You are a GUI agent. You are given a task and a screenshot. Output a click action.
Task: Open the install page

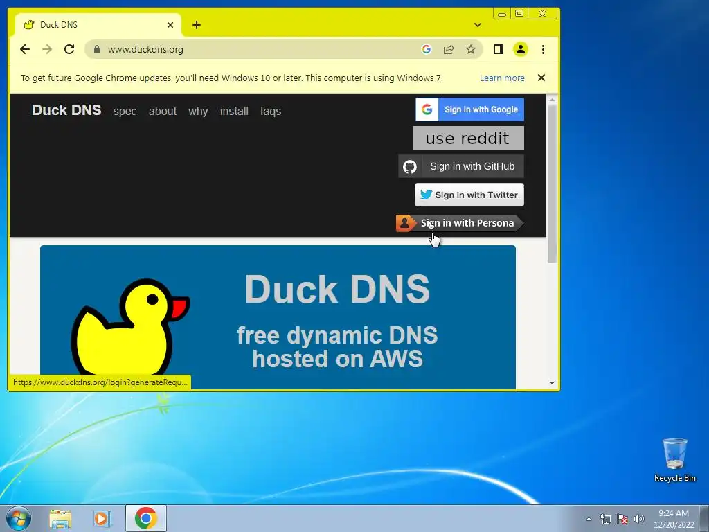coord(234,111)
